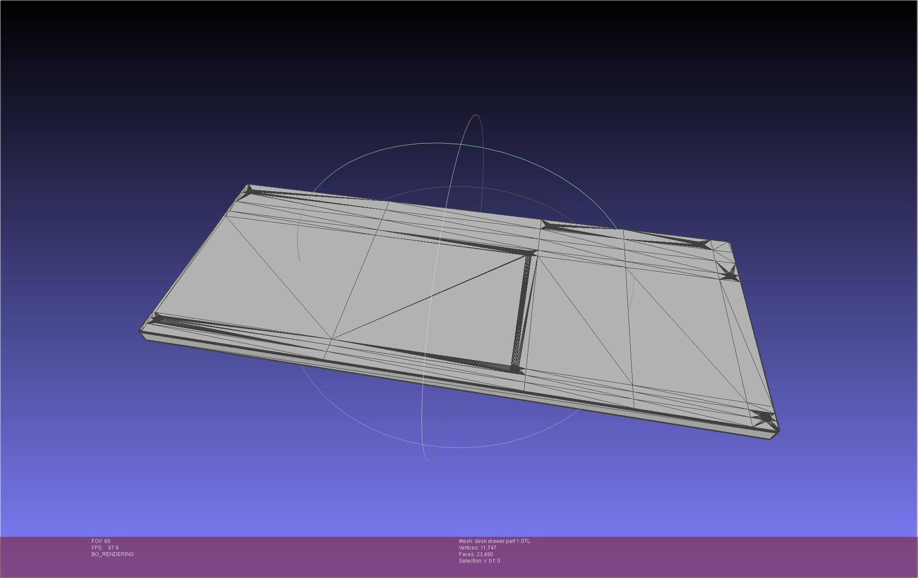Click the Vertices: 11,747 count

[x=477, y=548]
